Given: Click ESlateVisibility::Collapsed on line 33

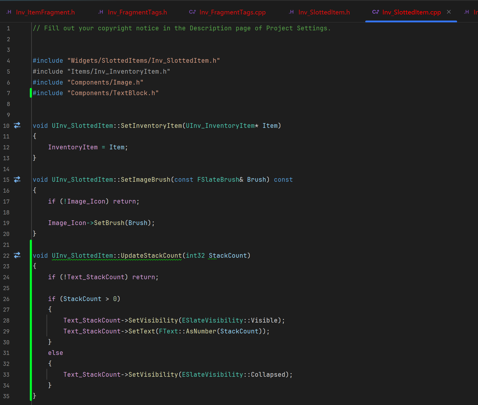Looking at the screenshot, I should click(x=234, y=375).
